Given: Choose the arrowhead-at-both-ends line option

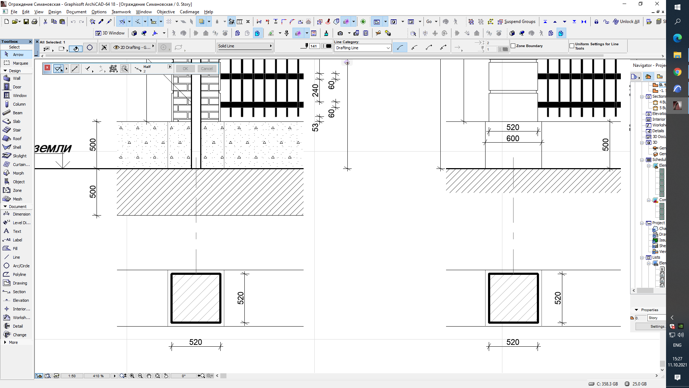Looking at the screenshot, I should pos(444,47).
